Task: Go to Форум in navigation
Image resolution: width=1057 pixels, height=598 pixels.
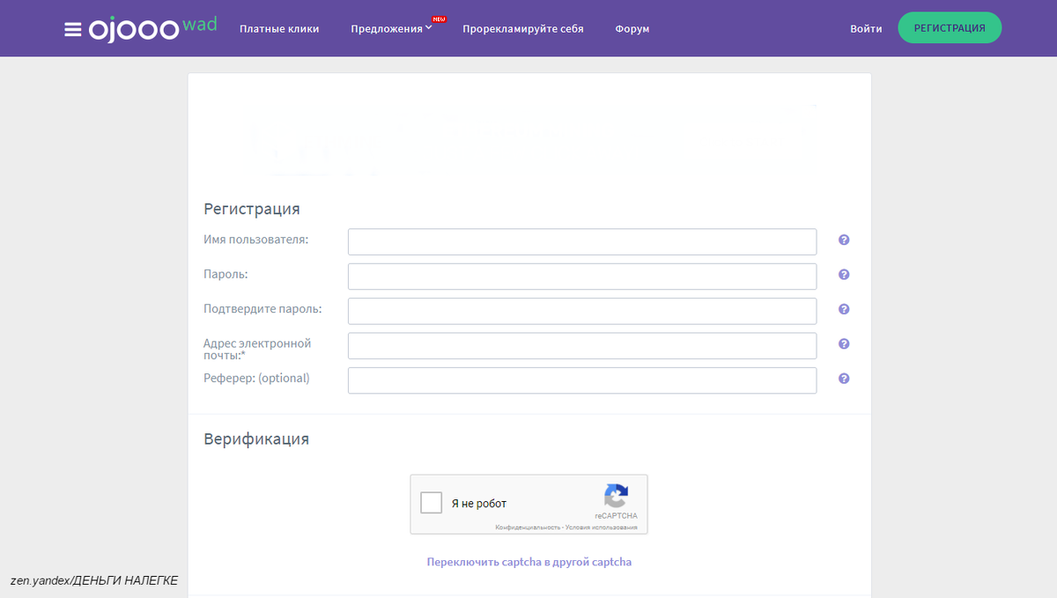Action: pyautogui.click(x=632, y=29)
